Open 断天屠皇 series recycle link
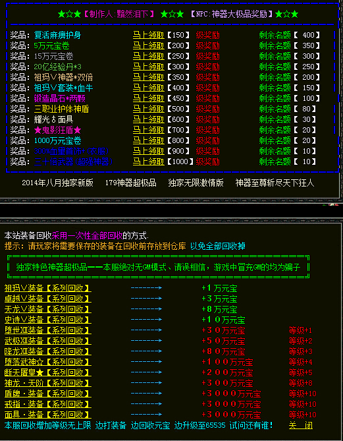This screenshot has height=441, width=343. [48, 372]
